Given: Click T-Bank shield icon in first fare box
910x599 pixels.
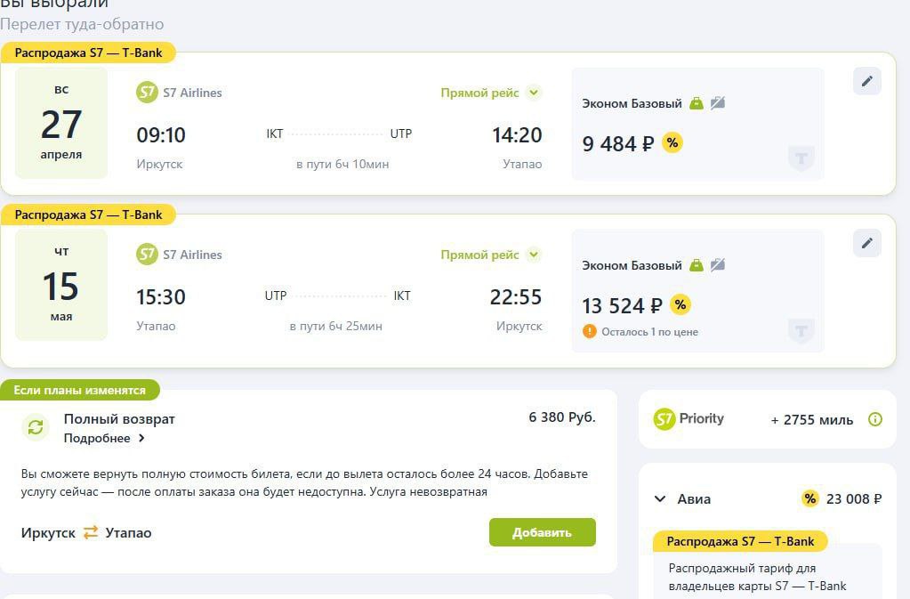Looking at the screenshot, I should pos(801,158).
